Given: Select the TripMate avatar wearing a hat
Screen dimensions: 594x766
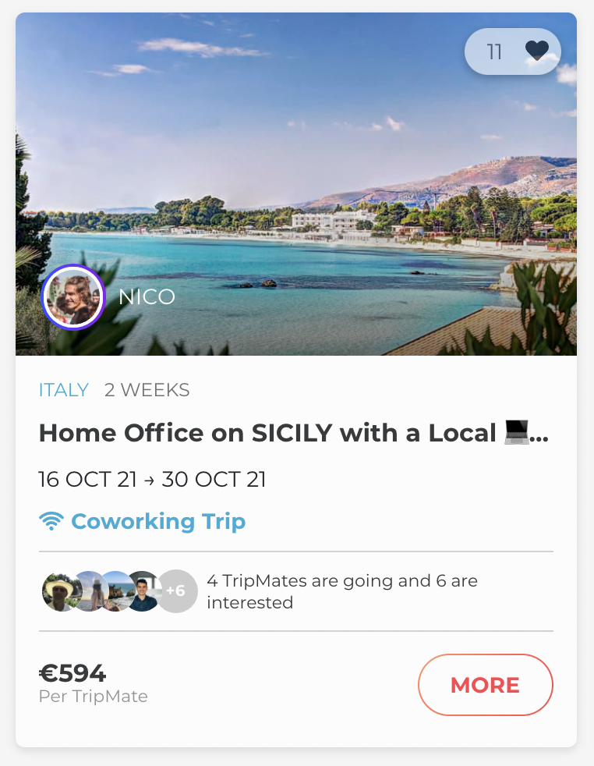Looking at the screenshot, I should [x=59, y=591].
